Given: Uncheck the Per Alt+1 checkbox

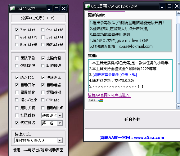Looking at the screenshot, I should coord(17,30).
